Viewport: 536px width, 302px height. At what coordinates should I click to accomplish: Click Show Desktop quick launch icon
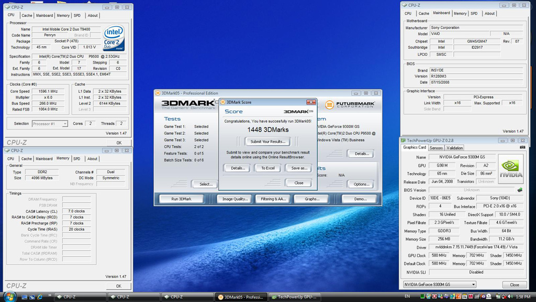coord(24,297)
